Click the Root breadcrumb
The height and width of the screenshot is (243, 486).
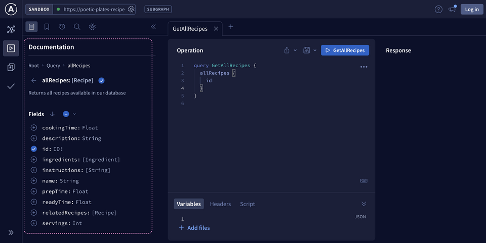coord(34,66)
